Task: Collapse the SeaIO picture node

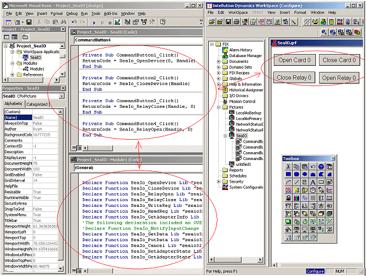Action: (226, 136)
